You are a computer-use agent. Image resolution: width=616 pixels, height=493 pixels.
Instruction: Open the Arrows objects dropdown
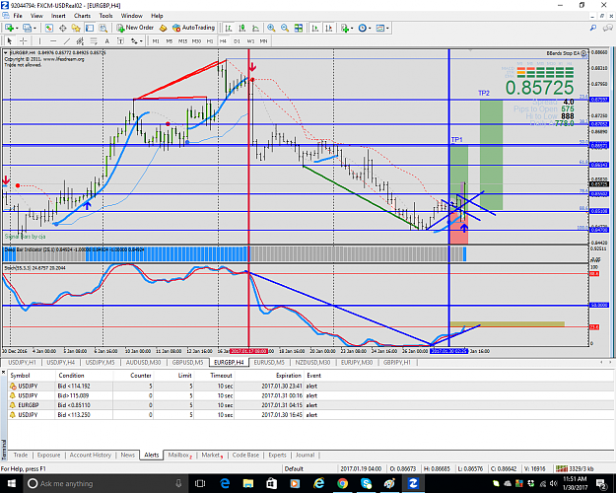click(x=137, y=40)
